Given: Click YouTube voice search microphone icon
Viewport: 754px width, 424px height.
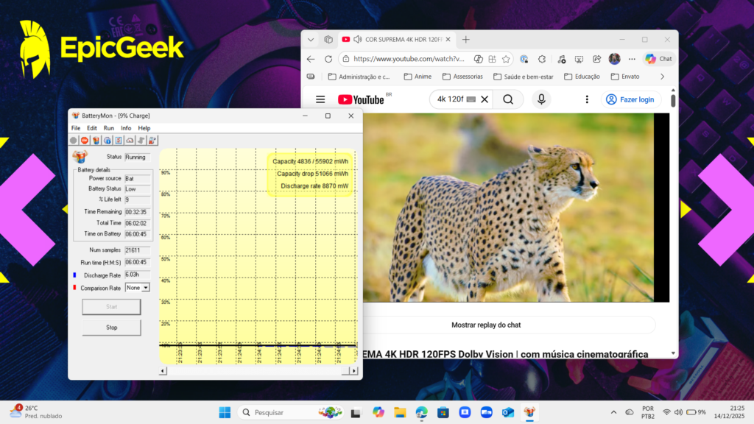Looking at the screenshot, I should click(541, 99).
